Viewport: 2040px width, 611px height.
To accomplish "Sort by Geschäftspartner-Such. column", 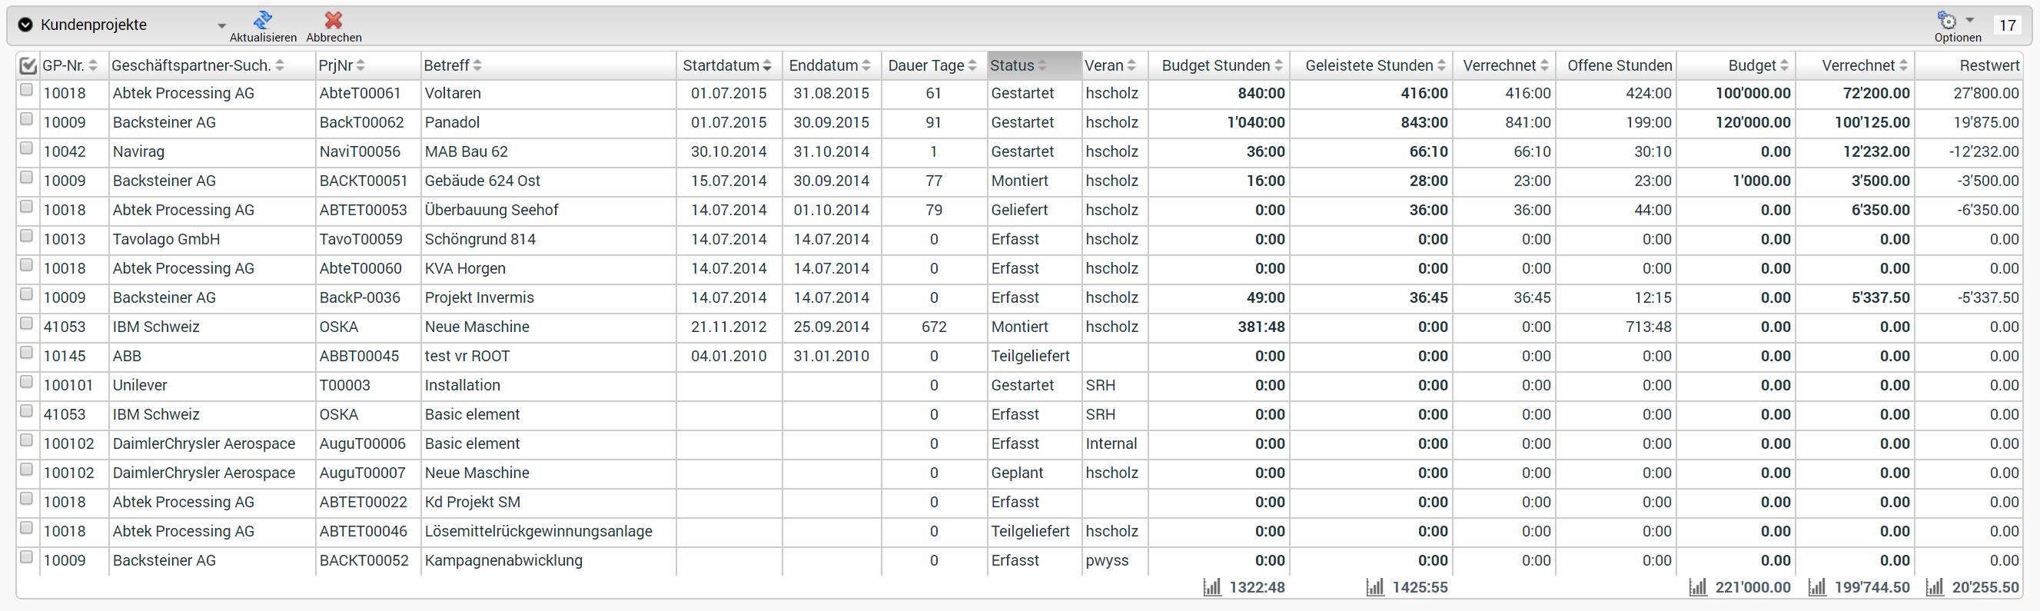I will [x=280, y=65].
